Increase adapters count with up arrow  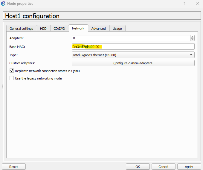[x=192, y=37]
